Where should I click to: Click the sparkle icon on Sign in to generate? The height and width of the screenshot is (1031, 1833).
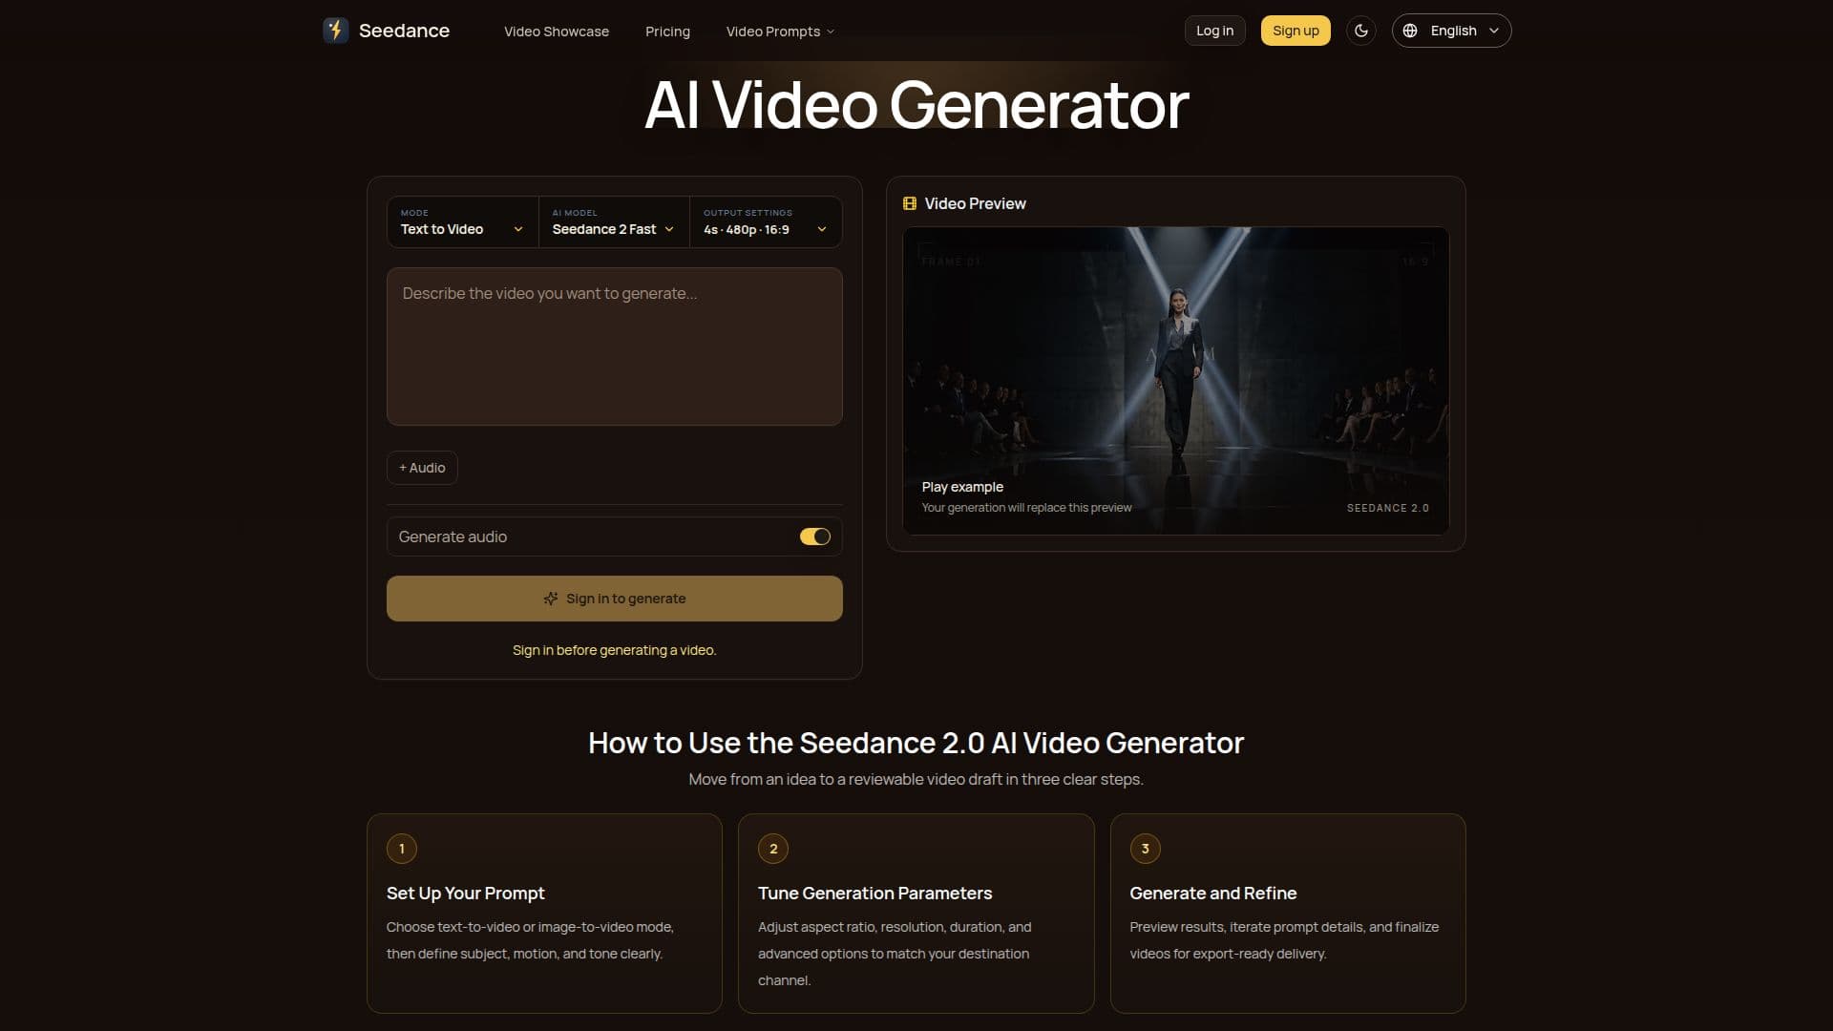point(551,599)
